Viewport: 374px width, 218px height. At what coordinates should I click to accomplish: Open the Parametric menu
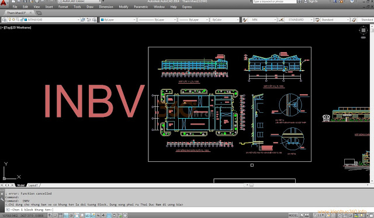[141, 7]
